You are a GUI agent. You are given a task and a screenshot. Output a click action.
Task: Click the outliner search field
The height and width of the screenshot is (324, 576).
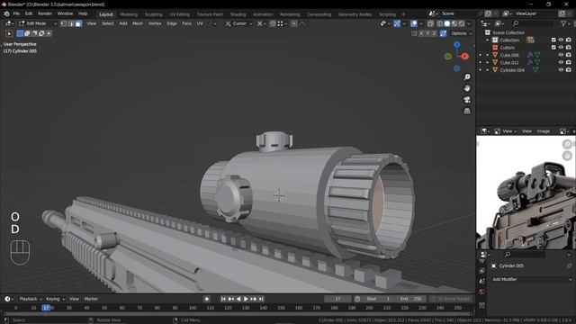[532, 23]
